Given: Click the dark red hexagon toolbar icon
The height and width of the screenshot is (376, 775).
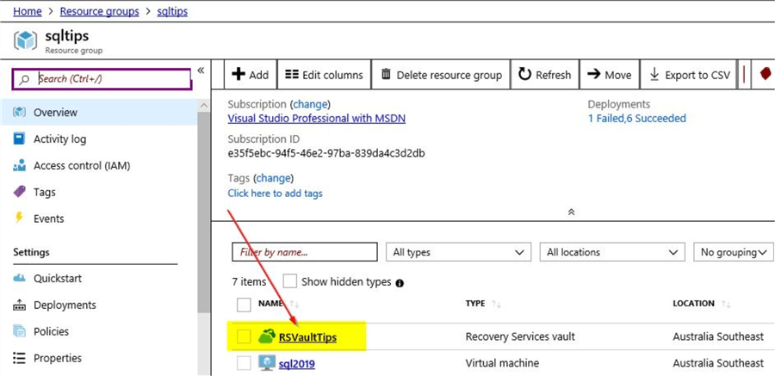Looking at the screenshot, I should click(x=766, y=75).
